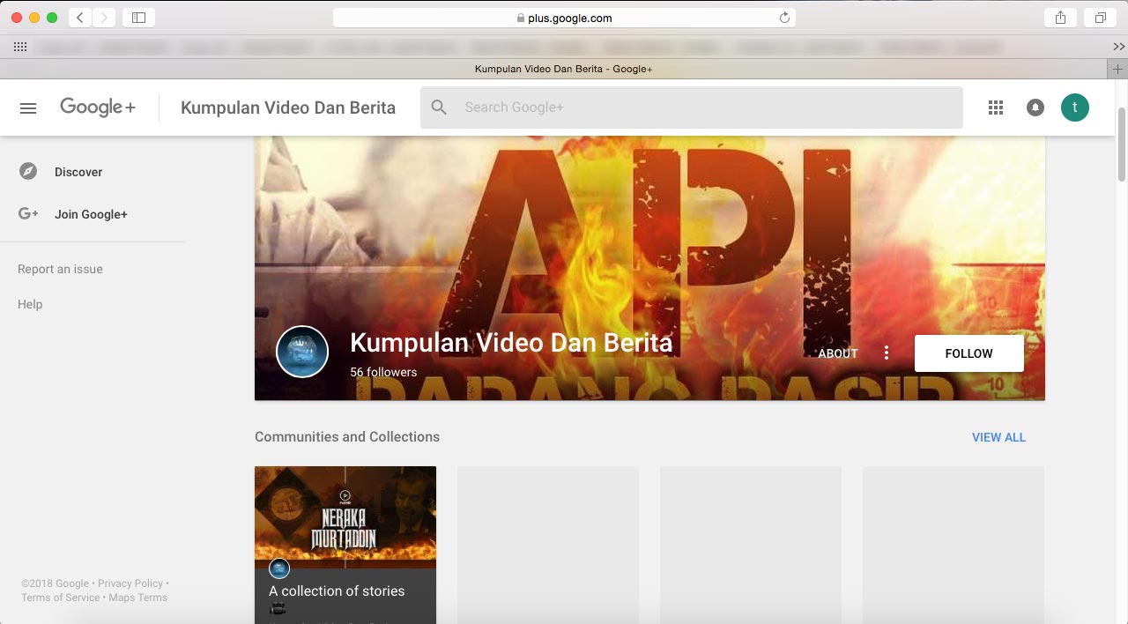The width and height of the screenshot is (1128, 624).
Task: Open the green account avatar
Action: pyautogui.click(x=1074, y=108)
